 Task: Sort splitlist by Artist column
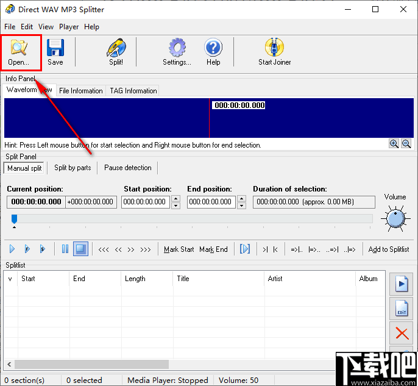310,279
